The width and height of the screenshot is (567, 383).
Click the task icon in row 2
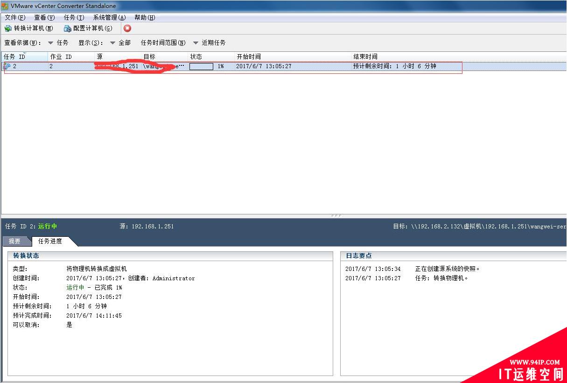pos(7,66)
